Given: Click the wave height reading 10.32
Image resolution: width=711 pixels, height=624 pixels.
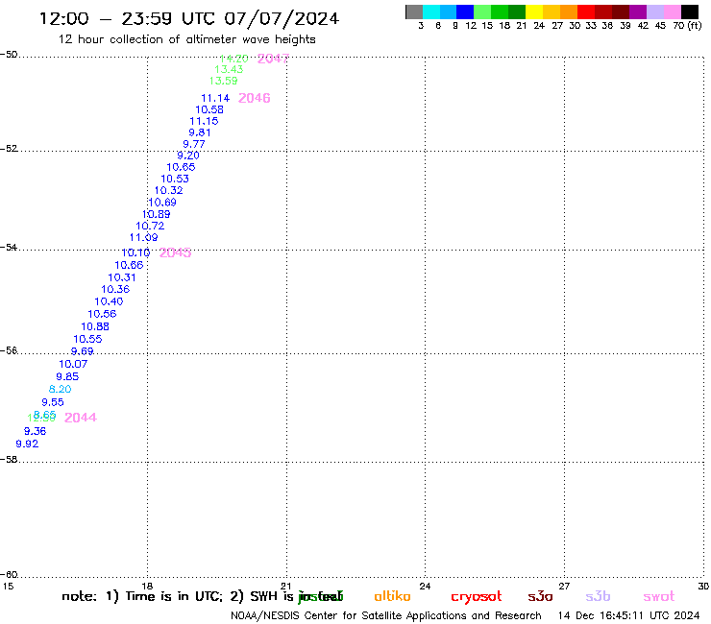Looking at the screenshot, I should tap(169, 190).
